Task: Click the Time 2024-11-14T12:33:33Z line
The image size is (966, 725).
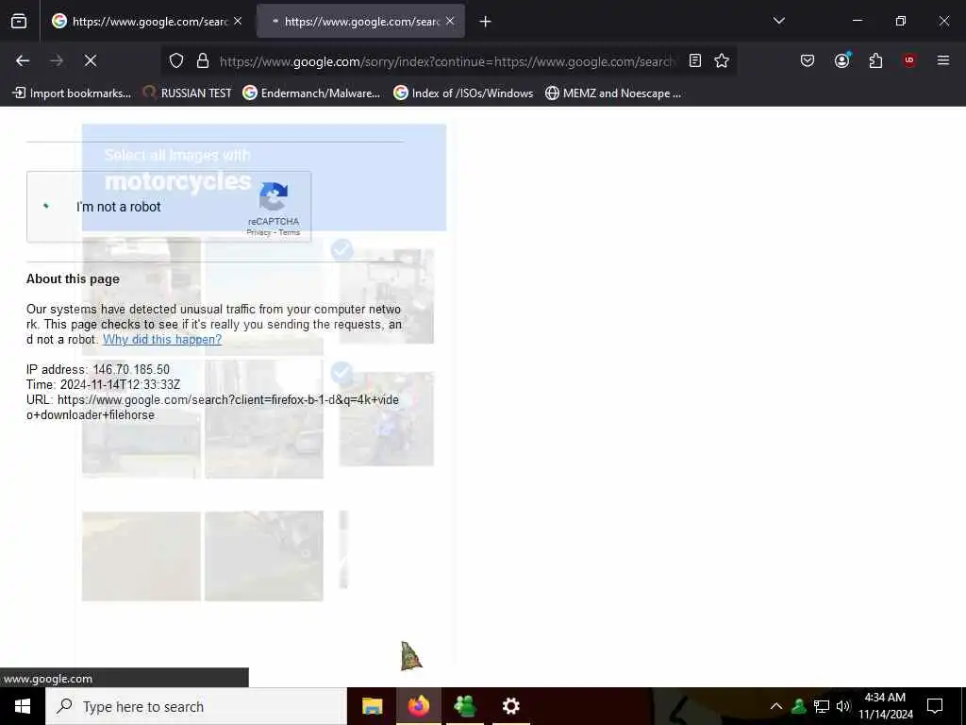Action: coord(104,384)
